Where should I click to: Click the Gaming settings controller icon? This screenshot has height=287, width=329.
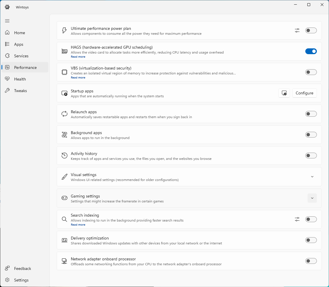click(64, 198)
